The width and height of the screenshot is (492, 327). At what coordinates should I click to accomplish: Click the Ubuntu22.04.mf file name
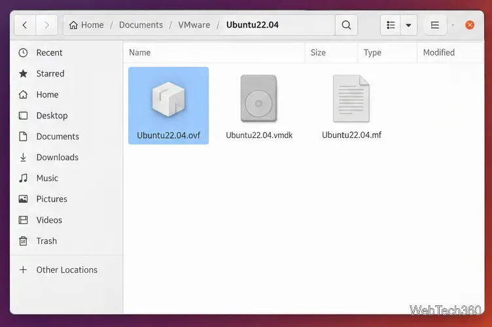click(351, 135)
